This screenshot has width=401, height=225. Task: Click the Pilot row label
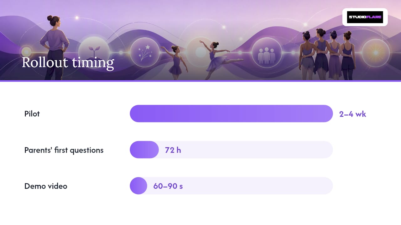click(32, 114)
